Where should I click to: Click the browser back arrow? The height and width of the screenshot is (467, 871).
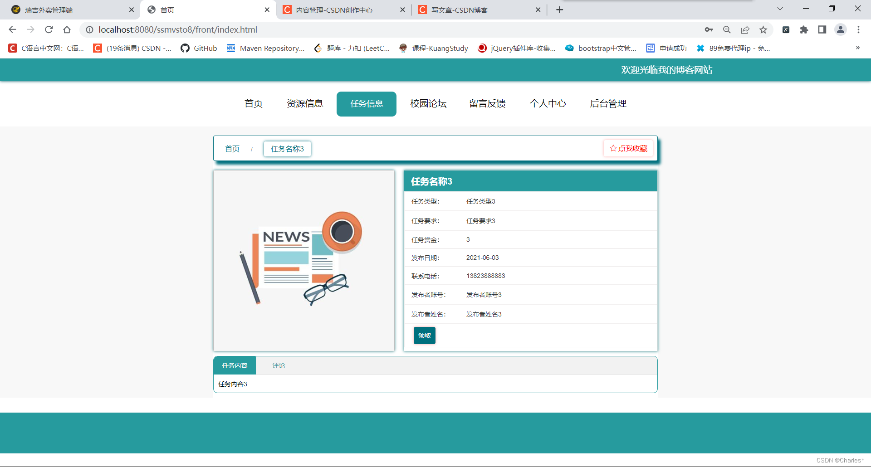click(12, 29)
